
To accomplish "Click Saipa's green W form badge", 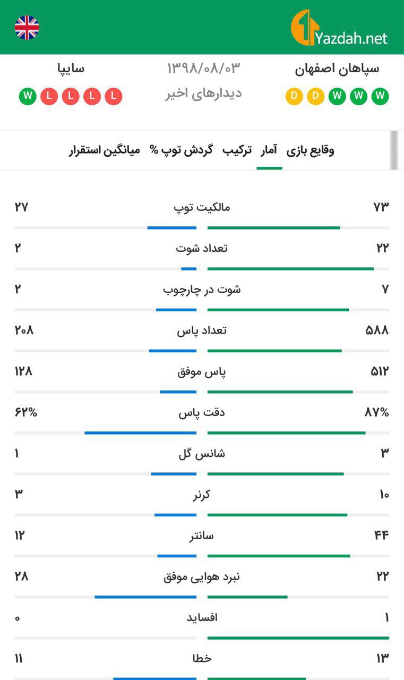I will coord(28,97).
